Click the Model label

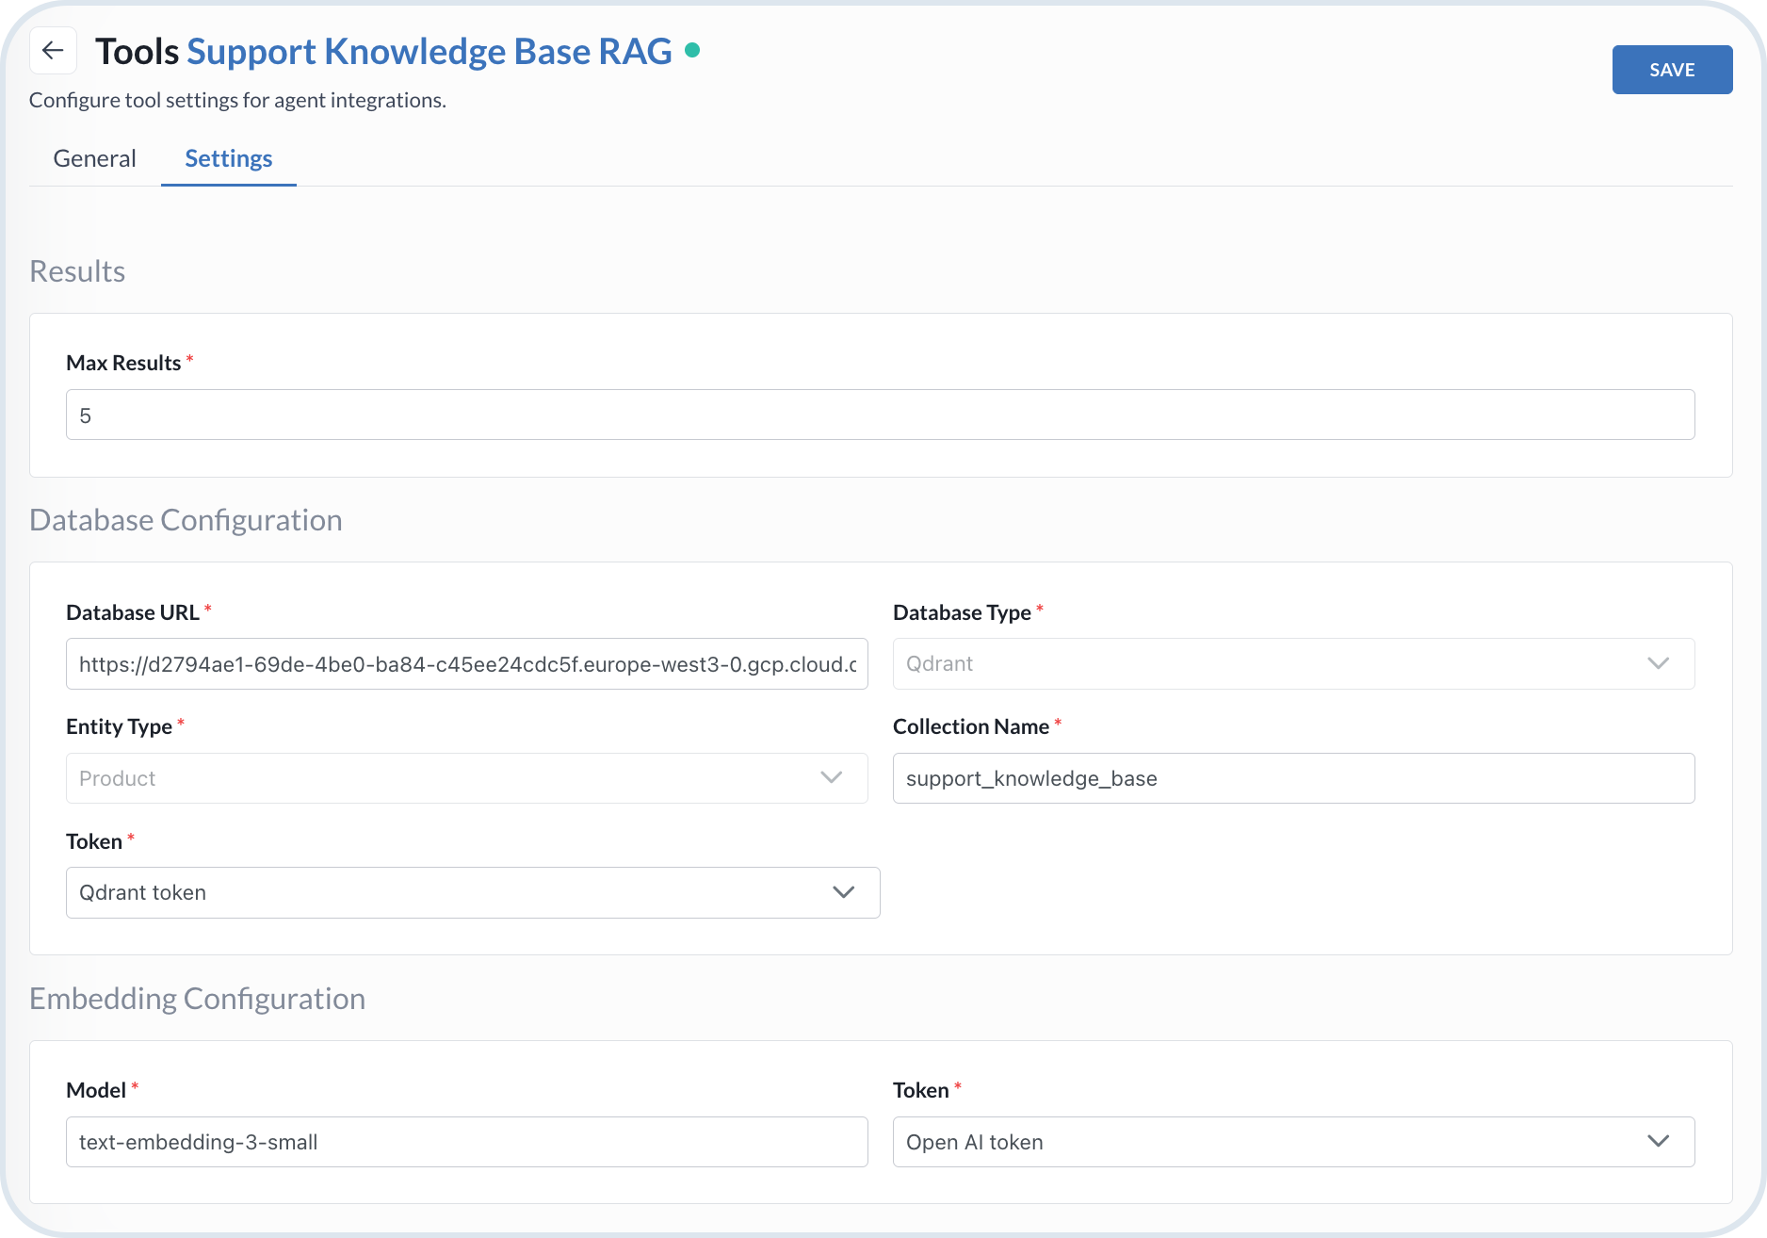coord(96,1090)
